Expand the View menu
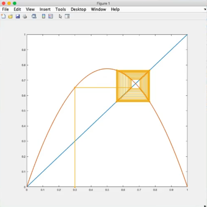 [x=30, y=9]
